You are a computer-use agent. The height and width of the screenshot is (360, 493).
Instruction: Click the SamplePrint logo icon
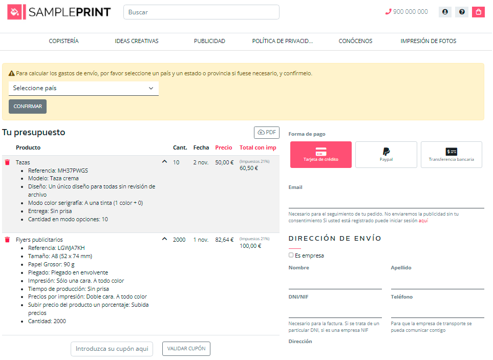click(15, 12)
